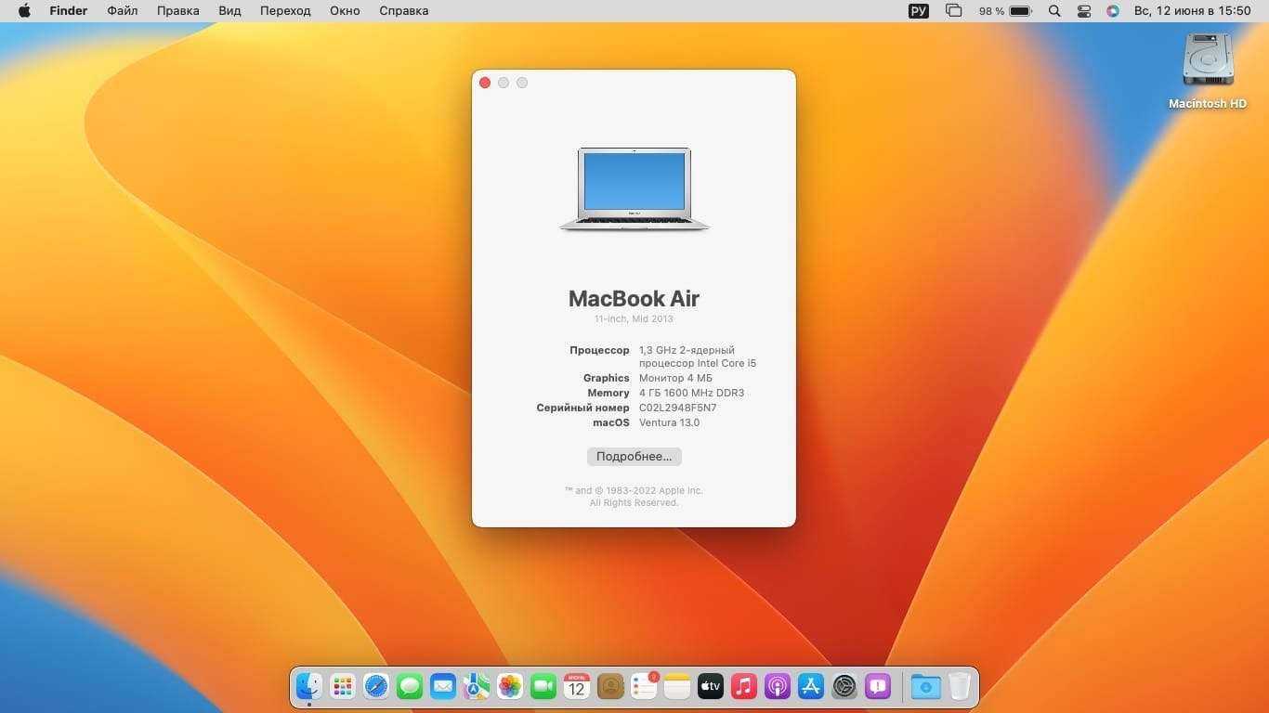Launch the Notes app from dock

[677, 686]
